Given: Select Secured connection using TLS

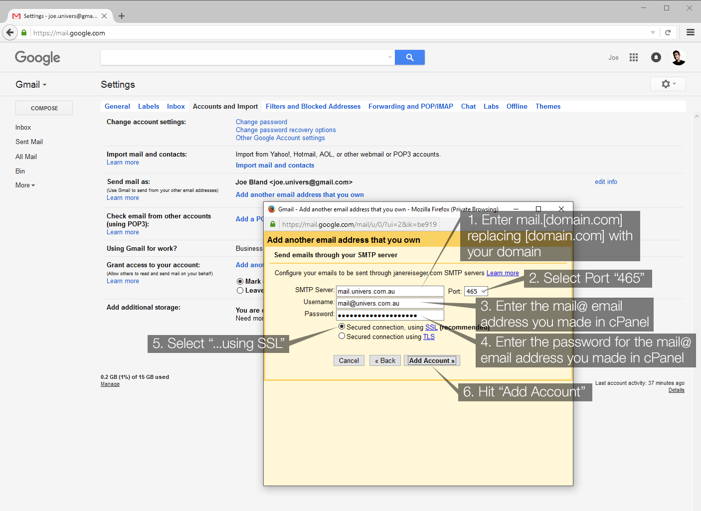Looking at the screenshot, I should coord(342,336).
